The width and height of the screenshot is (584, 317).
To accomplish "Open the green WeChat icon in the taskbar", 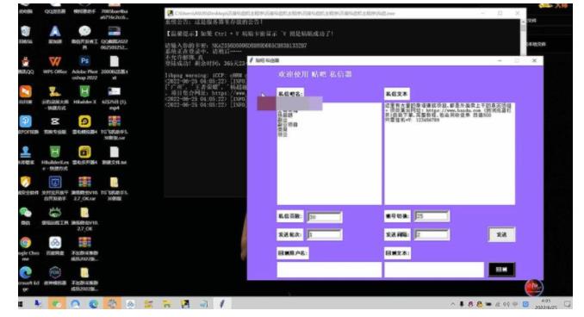I will 57,304.
